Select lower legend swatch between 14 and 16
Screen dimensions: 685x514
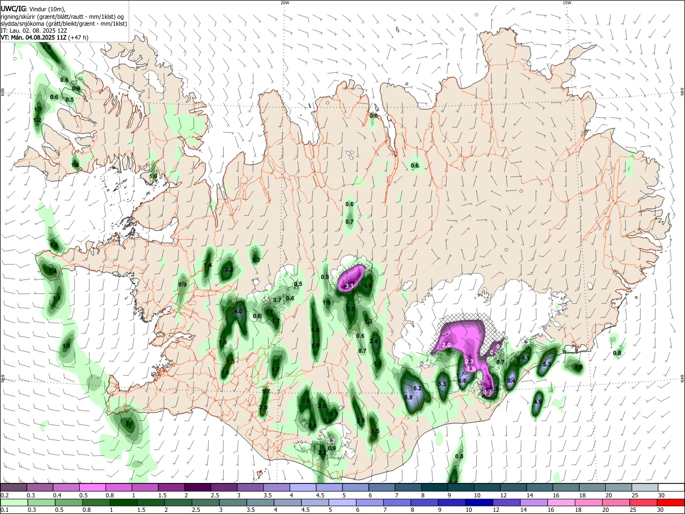[534, 502]
